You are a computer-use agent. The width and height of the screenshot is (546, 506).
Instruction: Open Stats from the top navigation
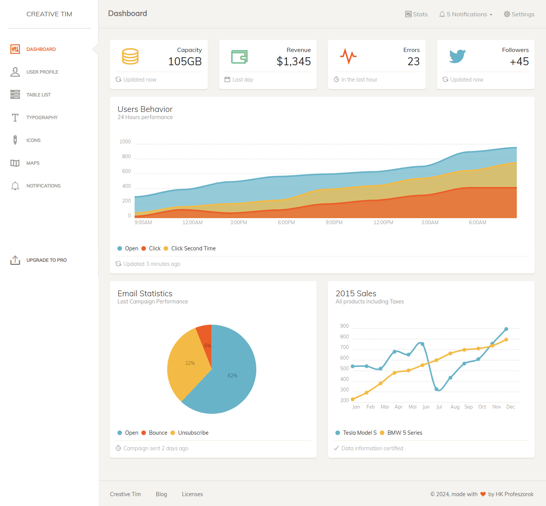(x=416, y=14)
